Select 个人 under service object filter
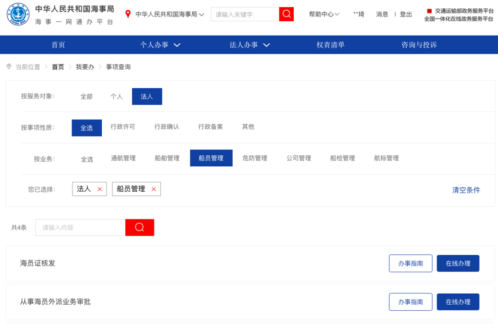 [x=117, y=96]
